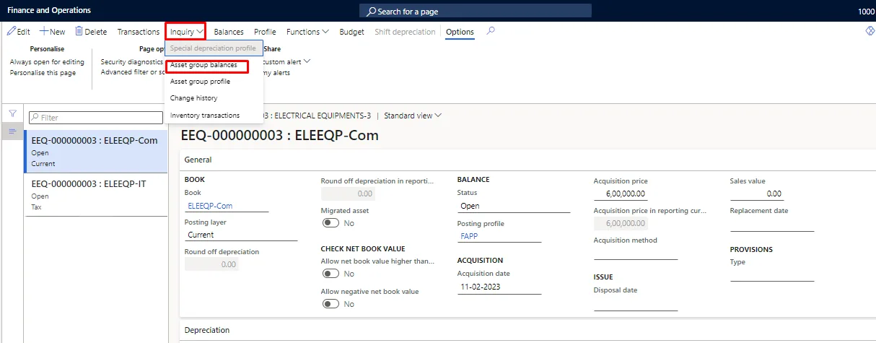Expand the Depreciation section header
The height and width of the screenshot is (343, 876).
click(527, 330)
